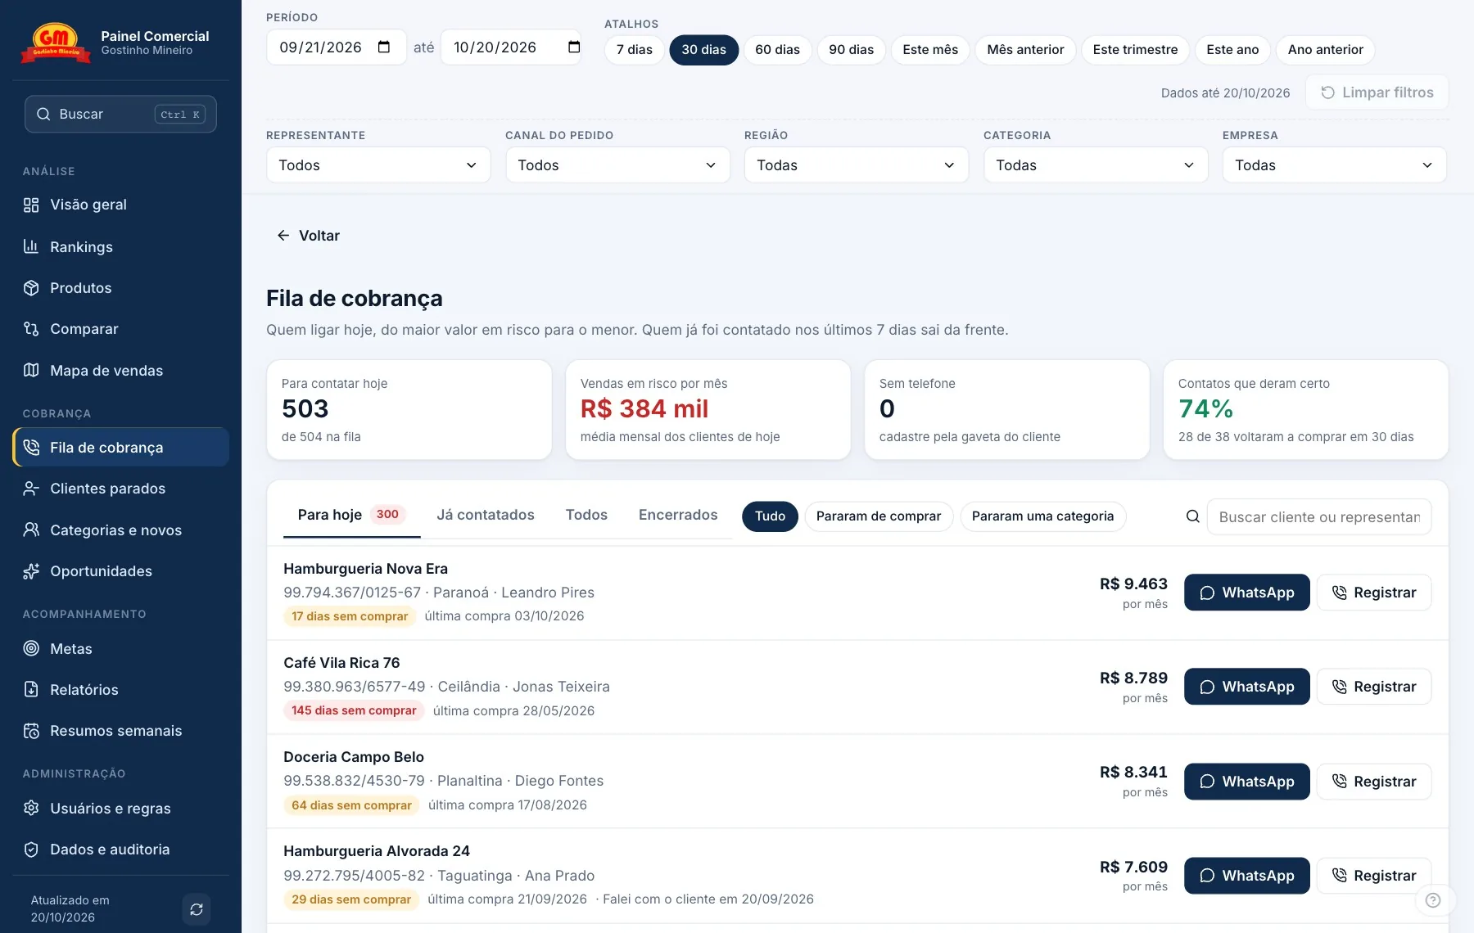Click the 145 dias sem comprar badge

point(354,710)
